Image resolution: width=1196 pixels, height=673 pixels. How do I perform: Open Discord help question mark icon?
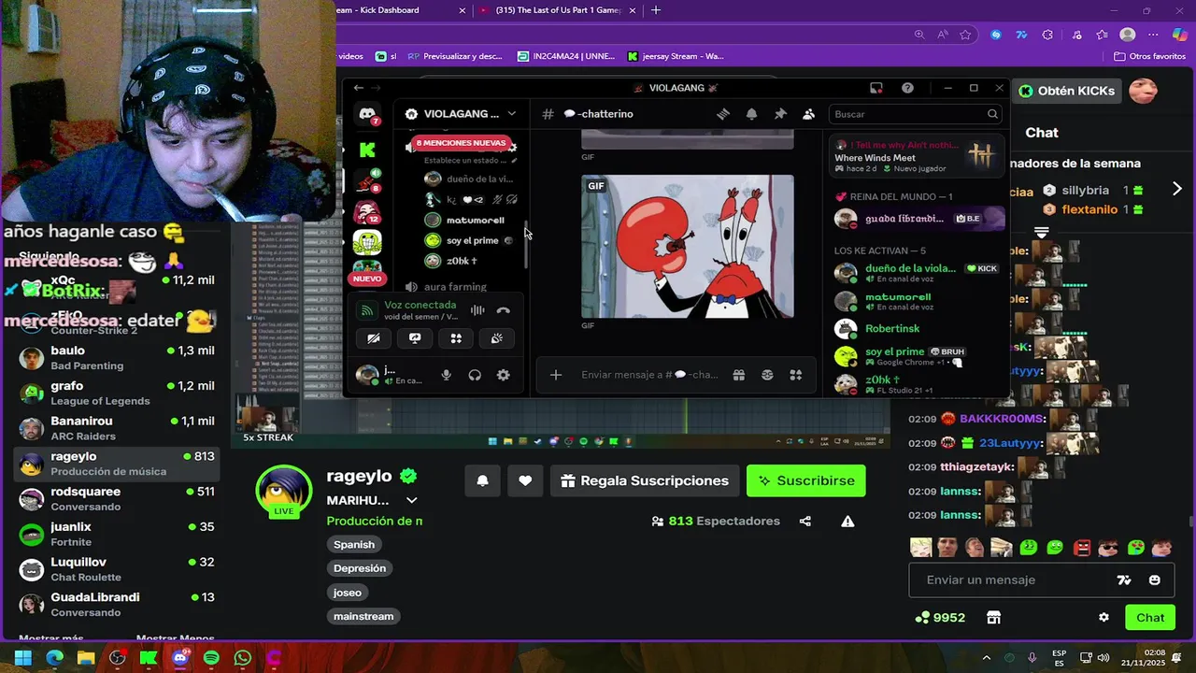click(x=907, y=88)
